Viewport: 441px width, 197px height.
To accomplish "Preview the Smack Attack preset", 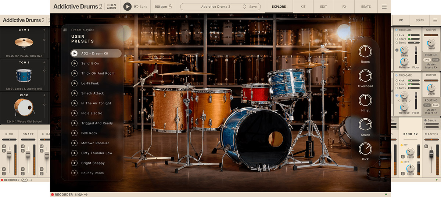I will point(75,93).
